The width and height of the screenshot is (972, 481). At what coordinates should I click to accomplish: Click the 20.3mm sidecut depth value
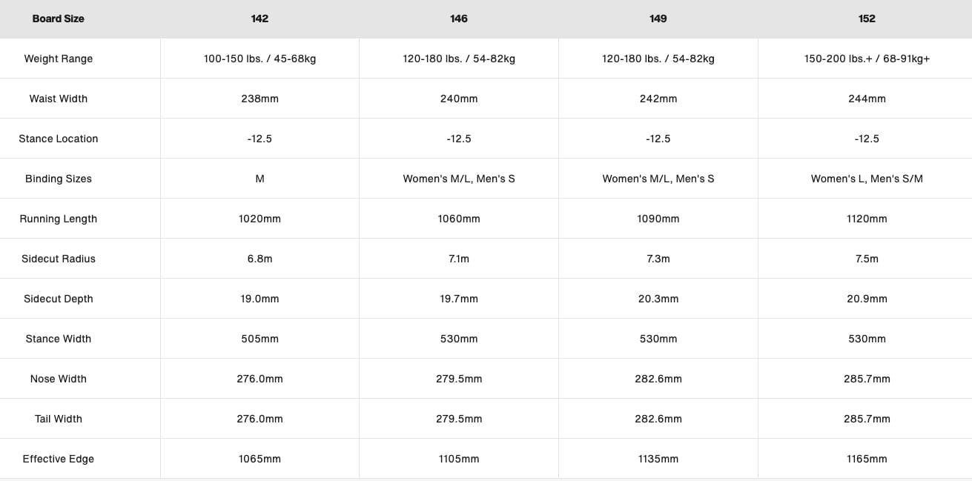(658, 299)
